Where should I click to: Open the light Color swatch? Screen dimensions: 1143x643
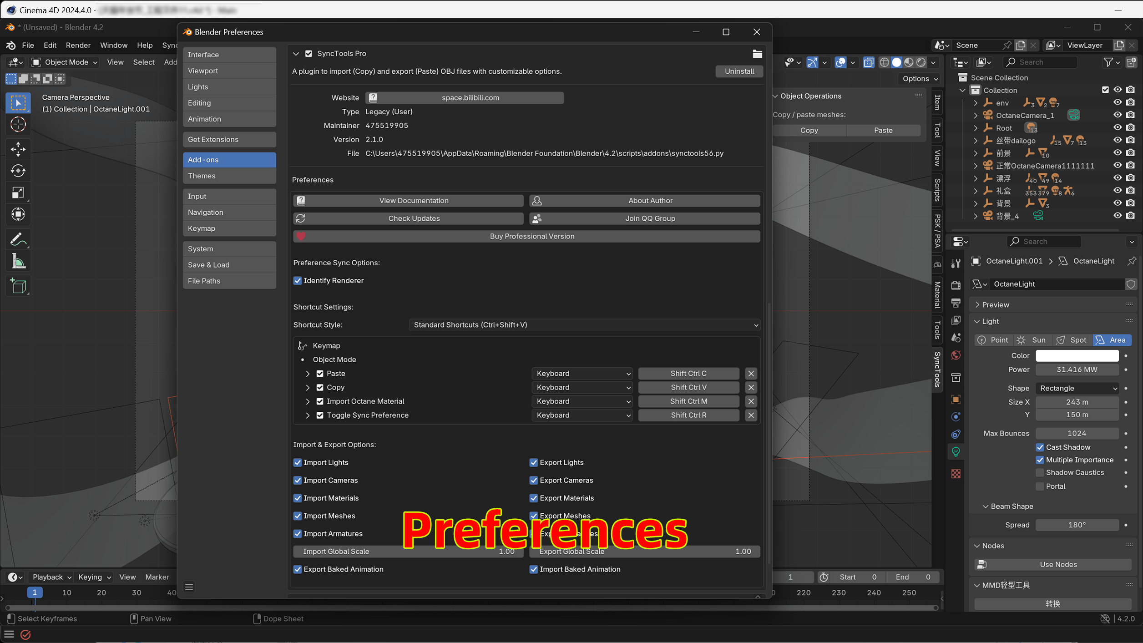point(1077,356)
